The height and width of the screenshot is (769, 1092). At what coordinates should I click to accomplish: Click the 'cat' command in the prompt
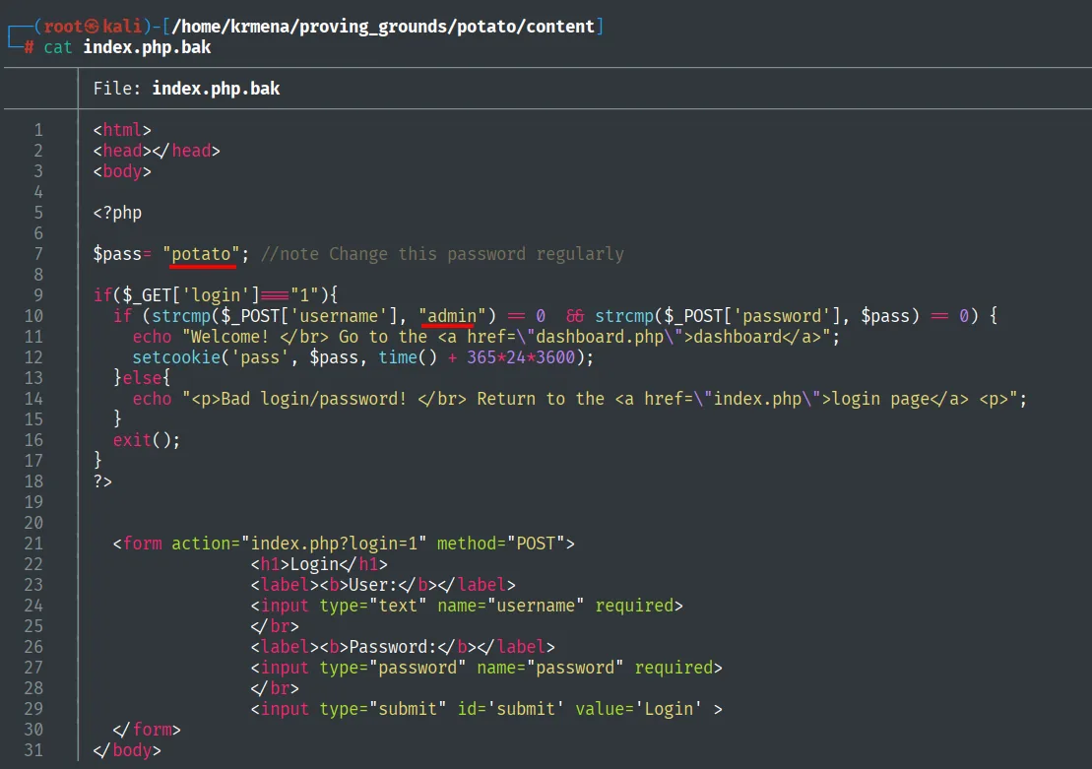click(58, 47)
